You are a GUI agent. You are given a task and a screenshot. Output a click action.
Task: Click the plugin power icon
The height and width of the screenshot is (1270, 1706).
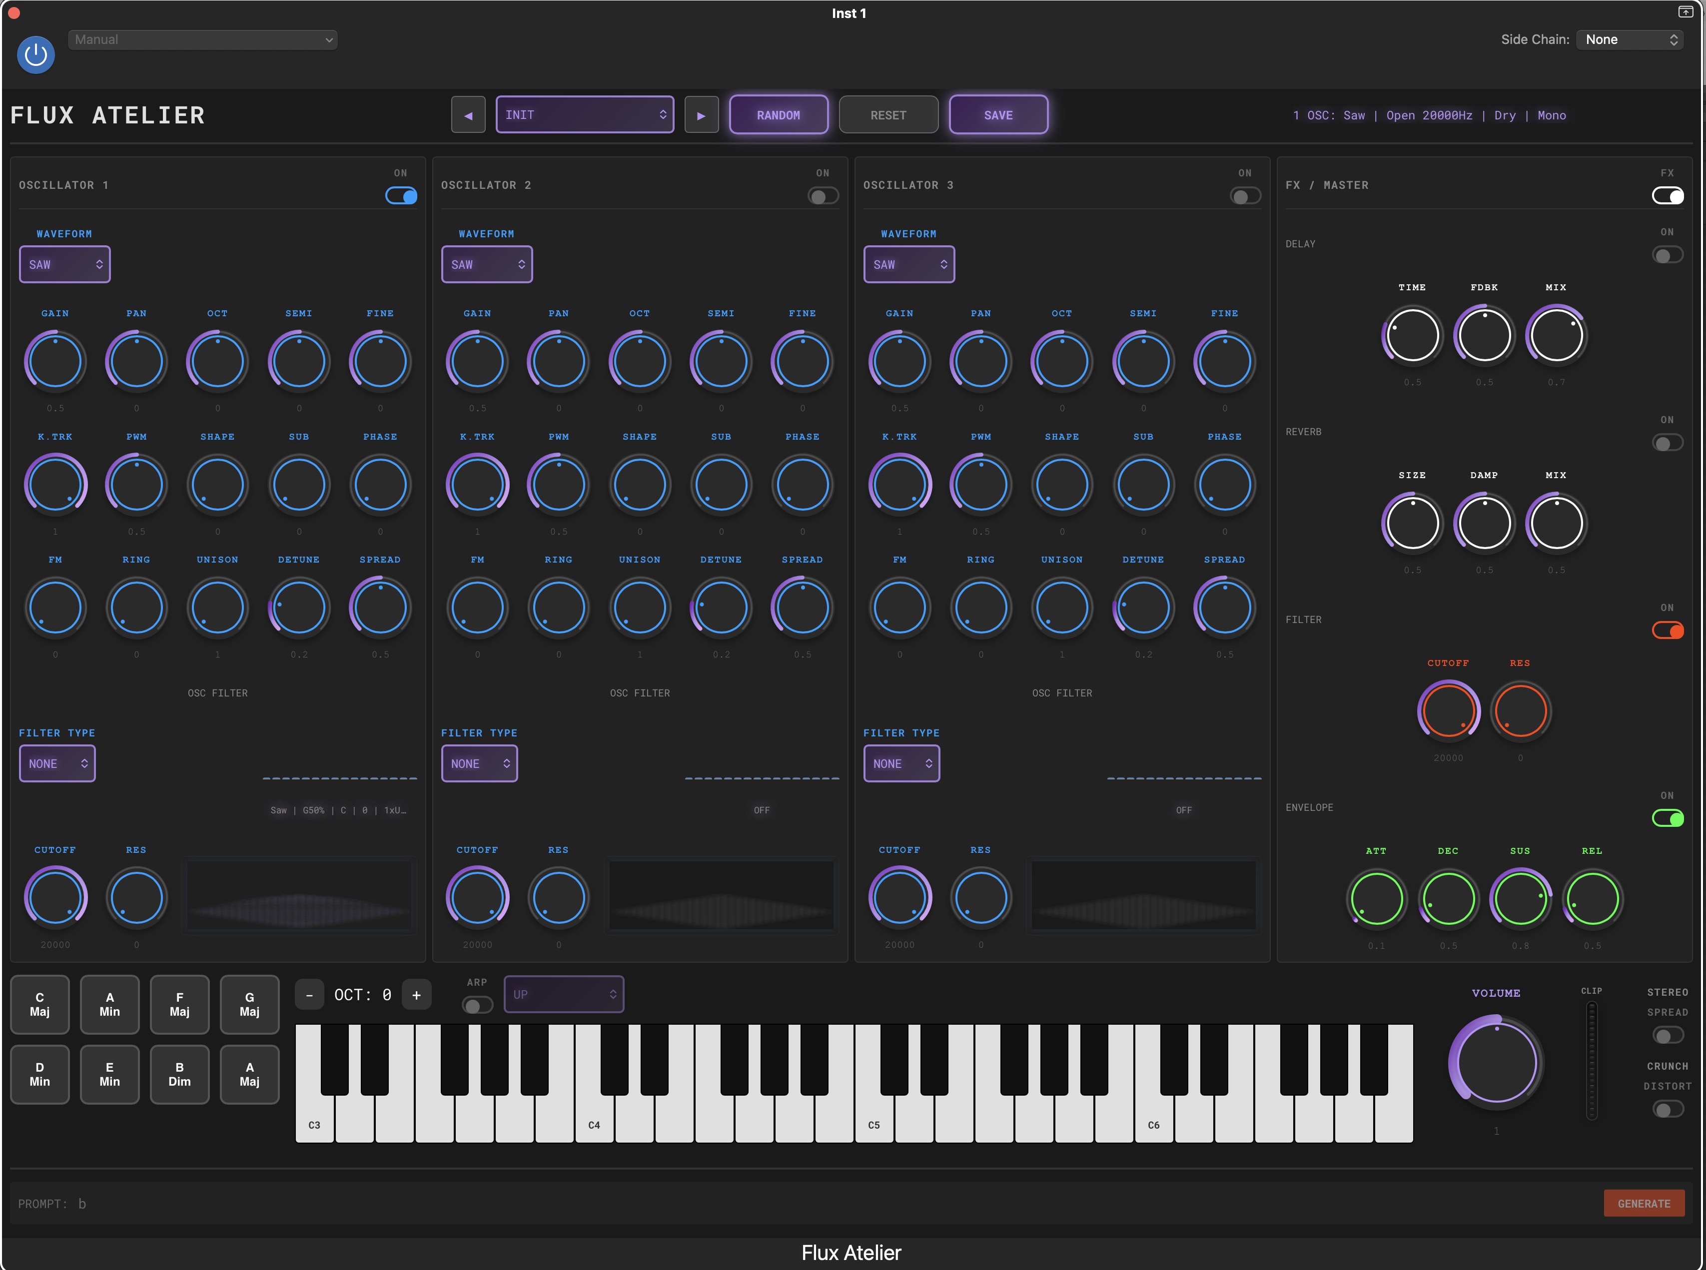[x=35, y=54]
